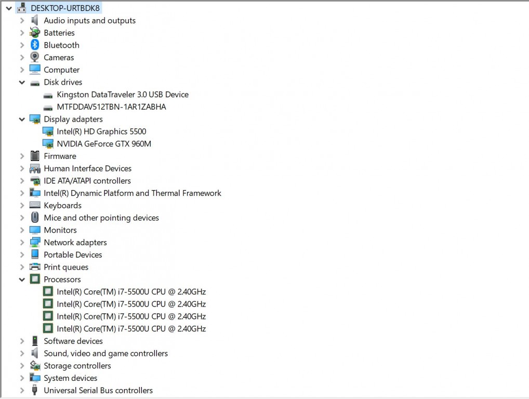Click the Disk drives icon
Screen dimensions: 529x399
pos(35,83)
